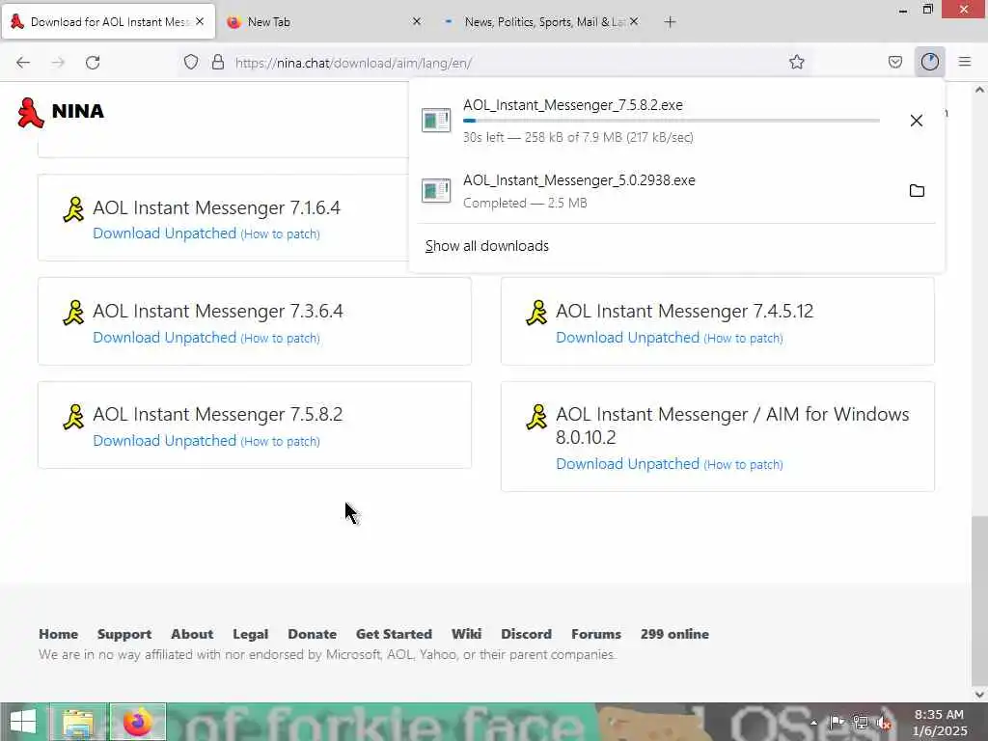Close the News, Politics, Sports tab
The height and width of the screenshot is (741, 988).
click(x=634, y=21)
